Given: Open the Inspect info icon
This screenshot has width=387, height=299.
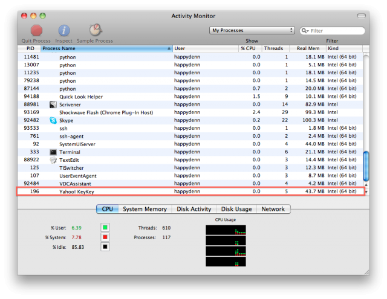Looking at the screenshot, I should point(64,31).
